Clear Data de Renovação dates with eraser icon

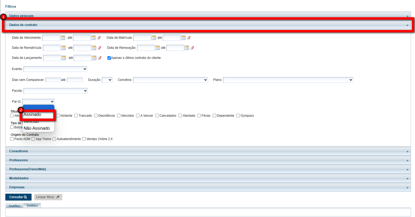point(192,48)
